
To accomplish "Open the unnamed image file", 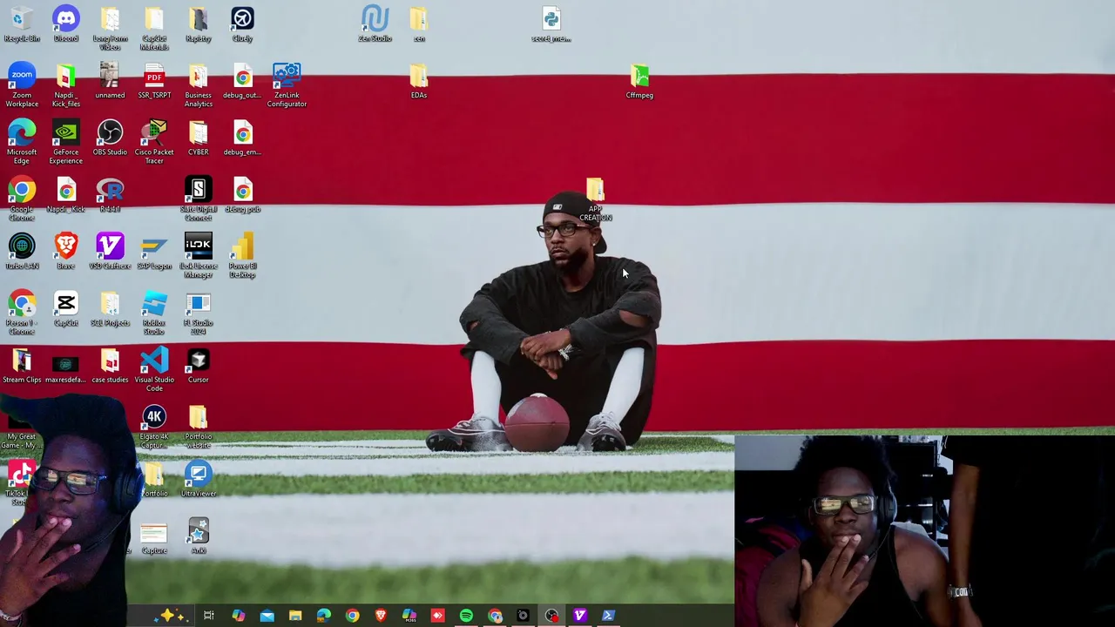I will tap(110, 81).
